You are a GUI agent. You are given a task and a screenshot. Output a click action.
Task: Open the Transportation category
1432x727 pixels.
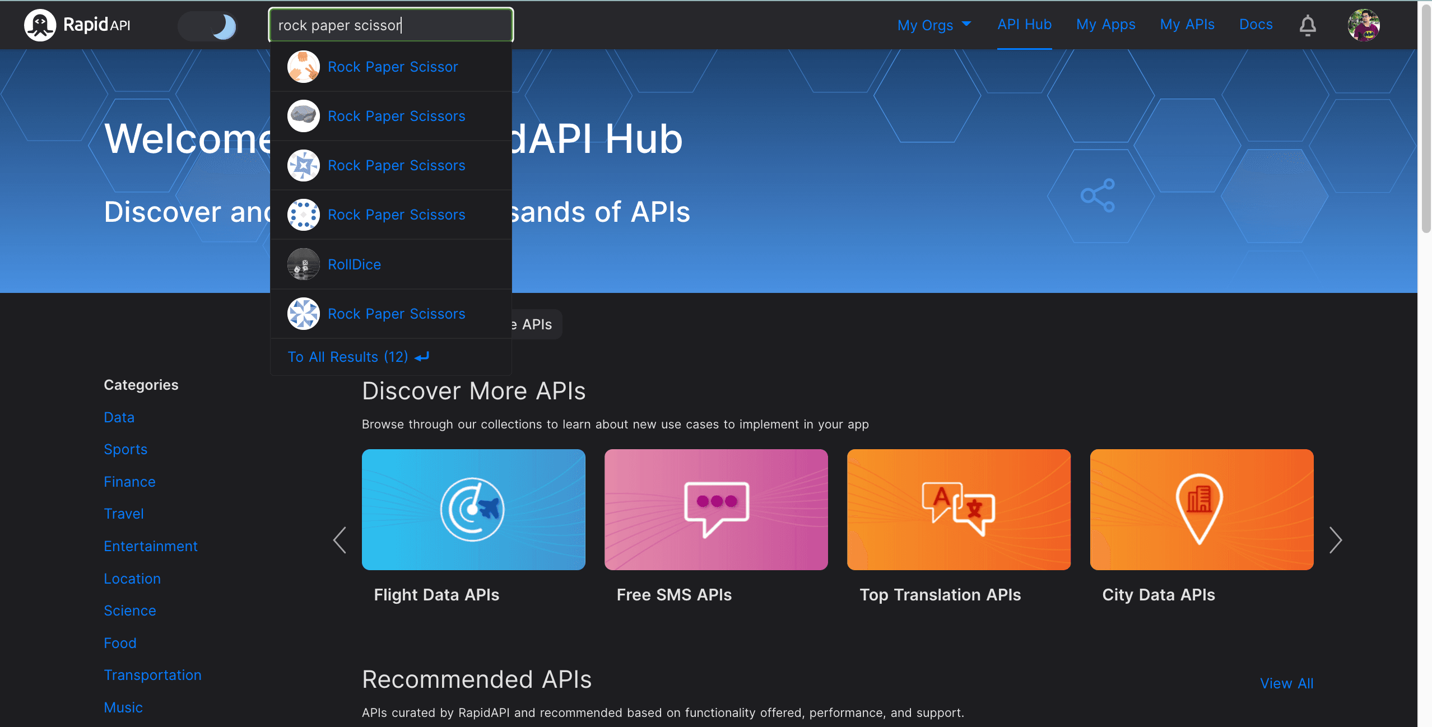[x=152, y=675]
